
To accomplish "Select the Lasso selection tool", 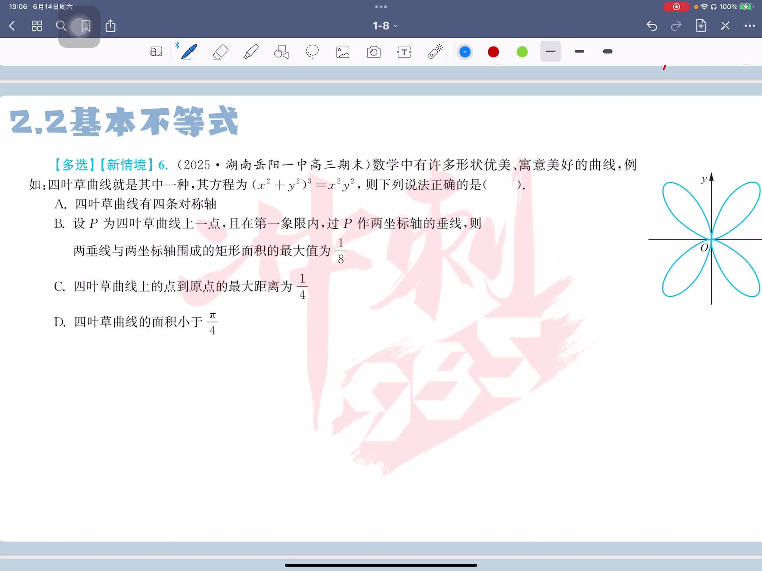I will (x=312, y=52).
